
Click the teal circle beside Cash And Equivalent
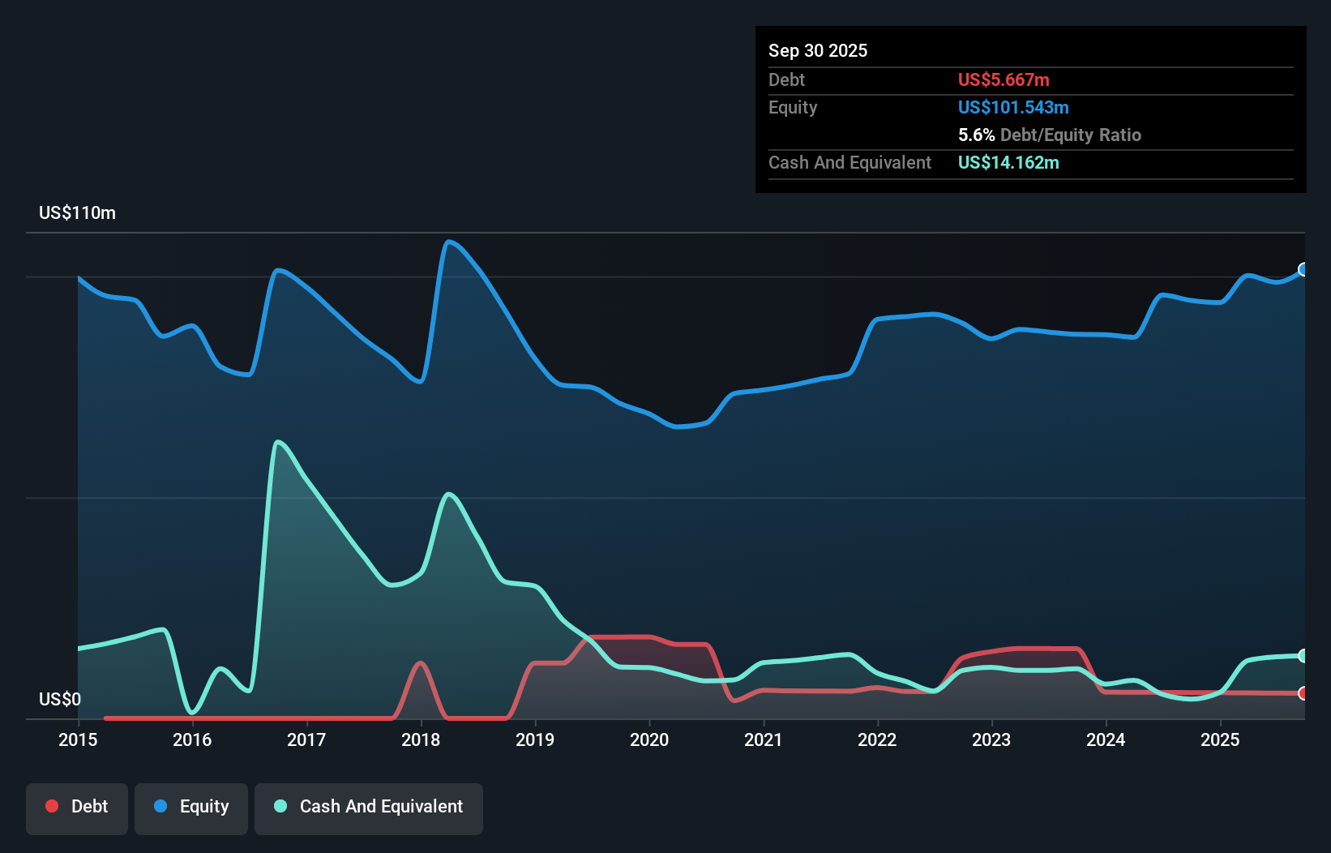(279, 806)
